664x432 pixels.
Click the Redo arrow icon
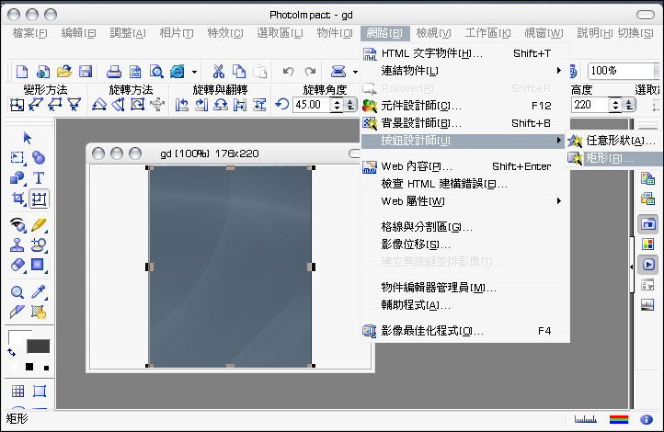tap(310, 71)
